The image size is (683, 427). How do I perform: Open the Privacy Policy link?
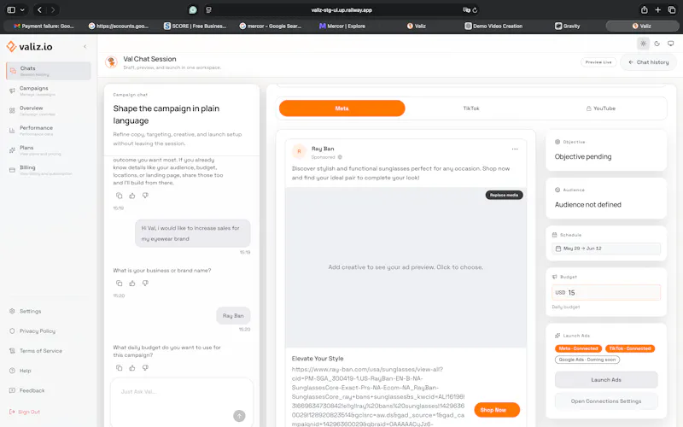pyautogui.click(x=32, y=331)
